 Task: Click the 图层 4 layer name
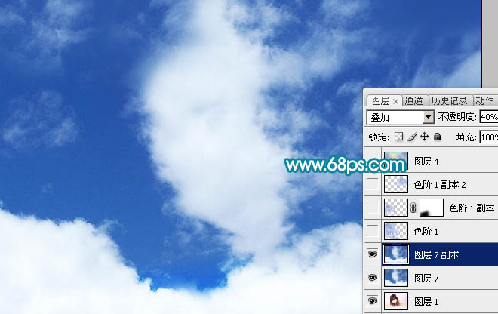tap(426, 162)
